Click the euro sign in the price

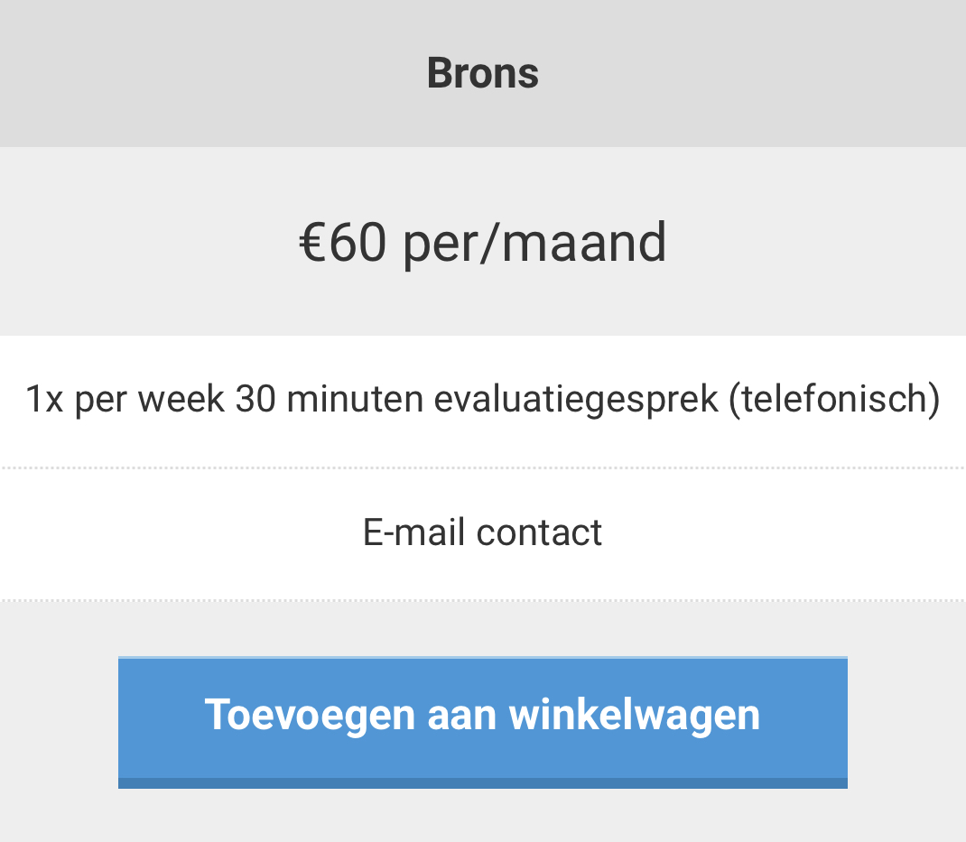click(x=312, y=243)
